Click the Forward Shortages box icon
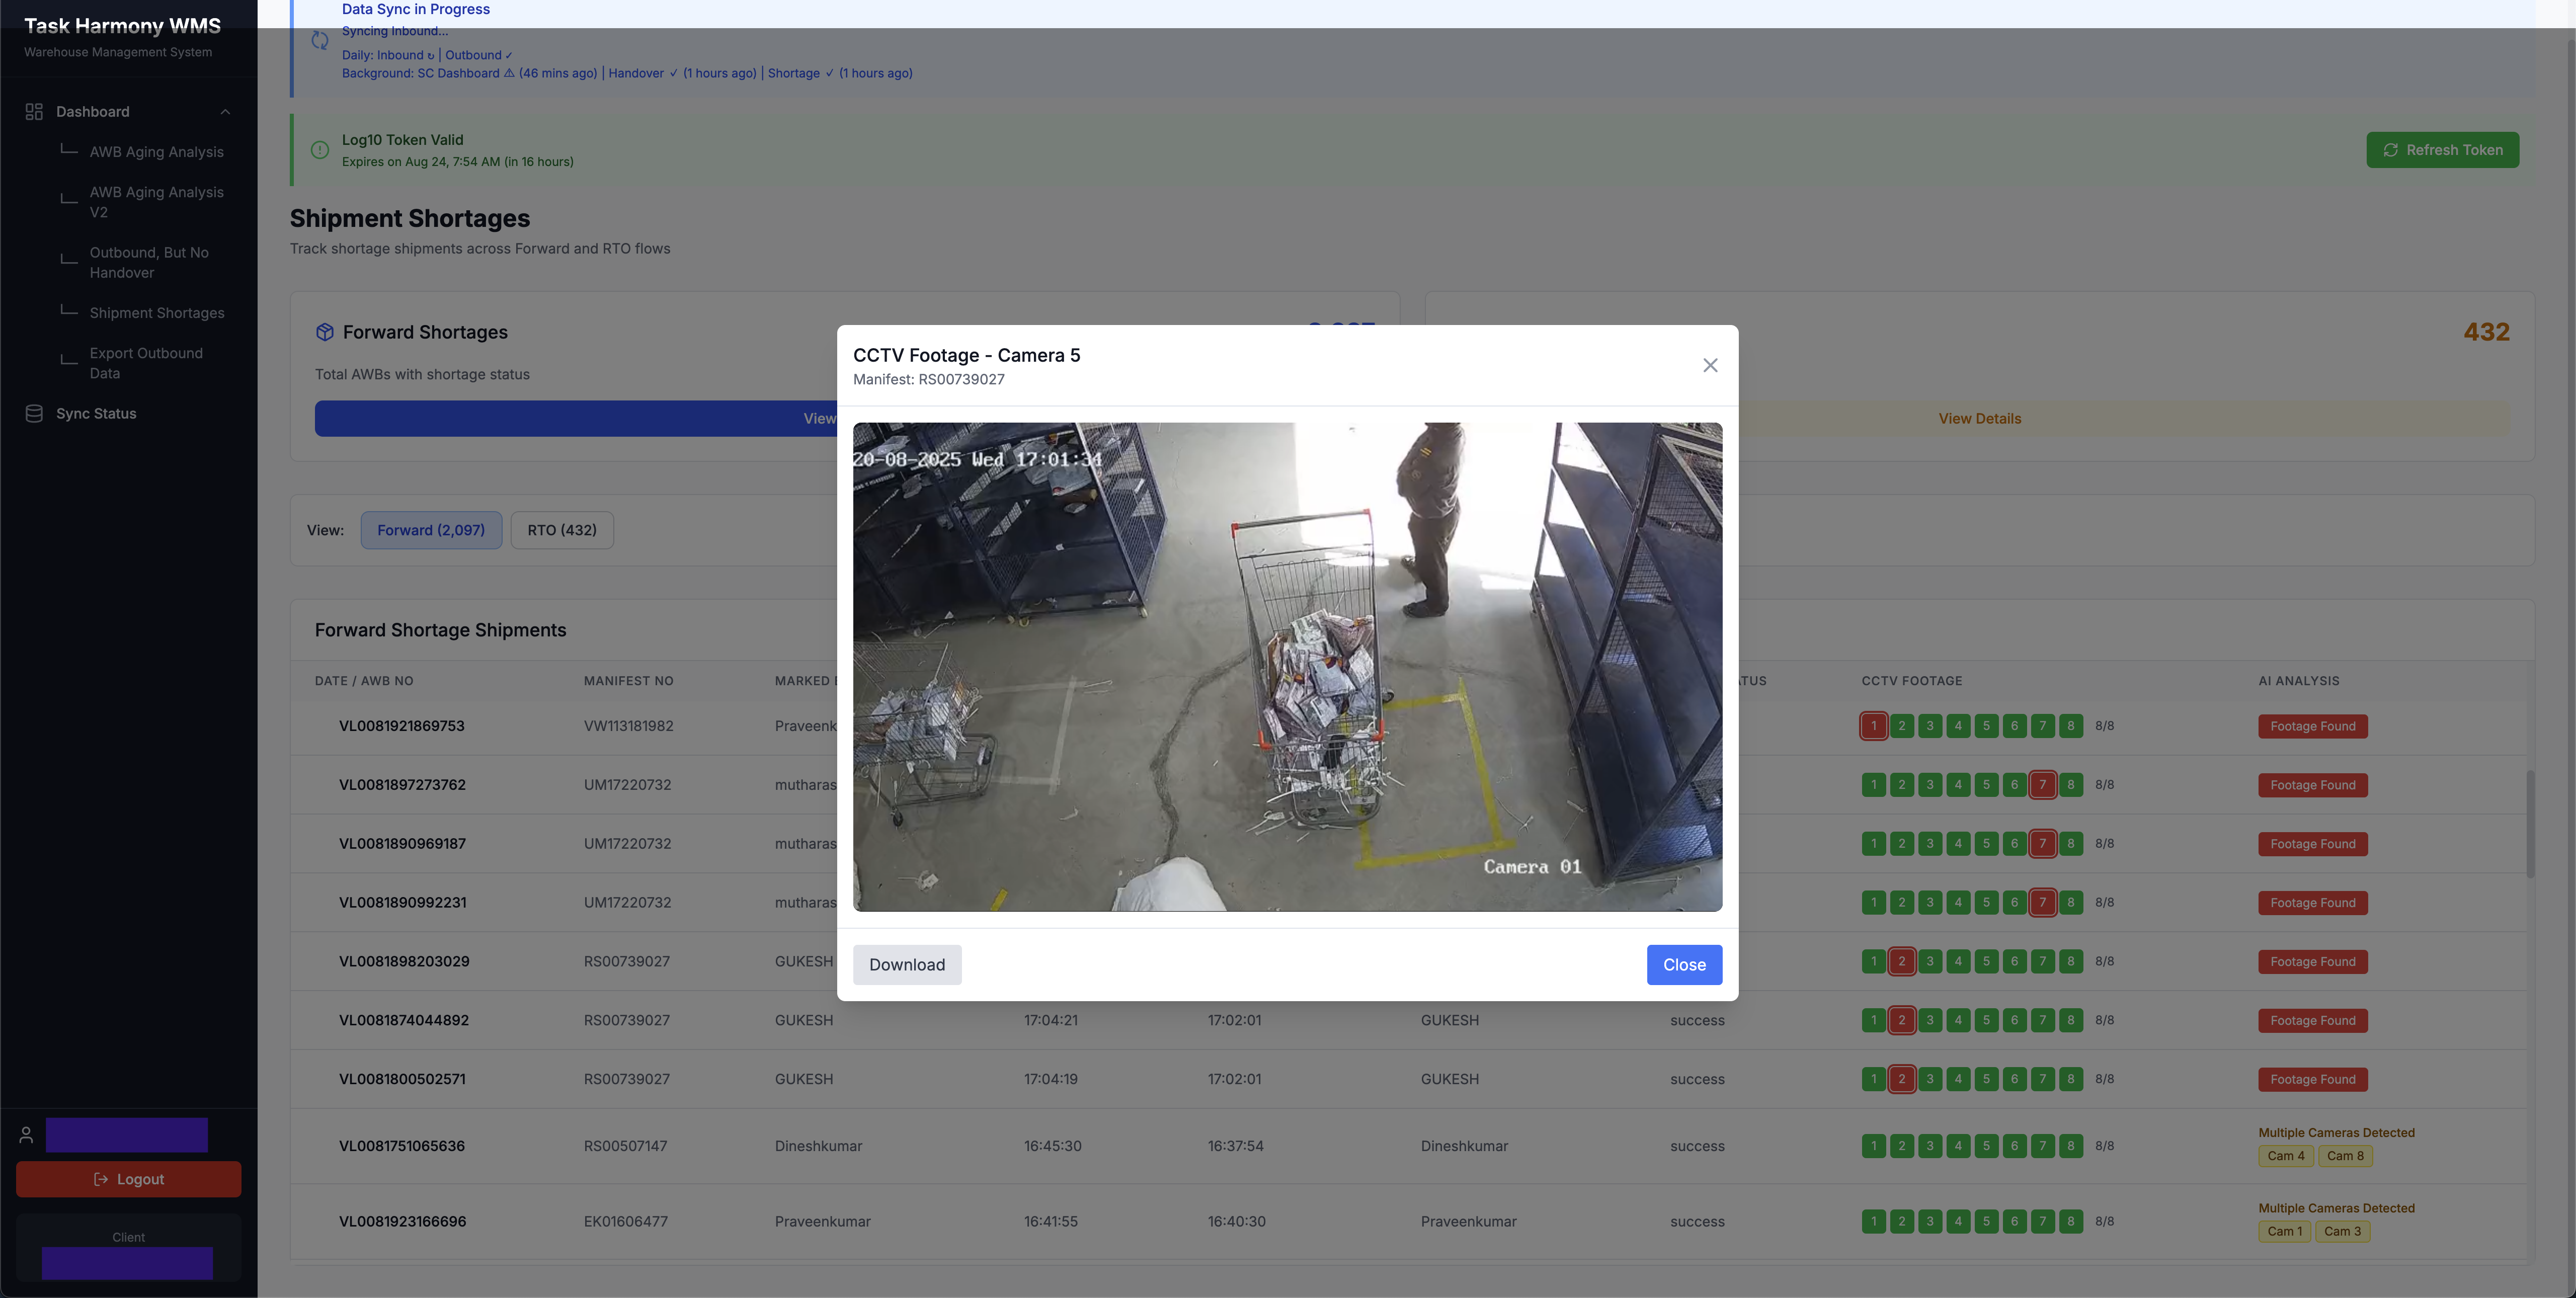Screen dimensions: 2576x1298 pyautogui.click(x=324, y=332)
